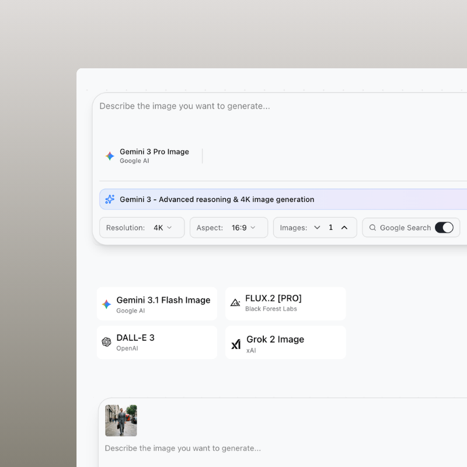Click the Google AI label under Gemini 3 Pro Image

pos(134,161)
